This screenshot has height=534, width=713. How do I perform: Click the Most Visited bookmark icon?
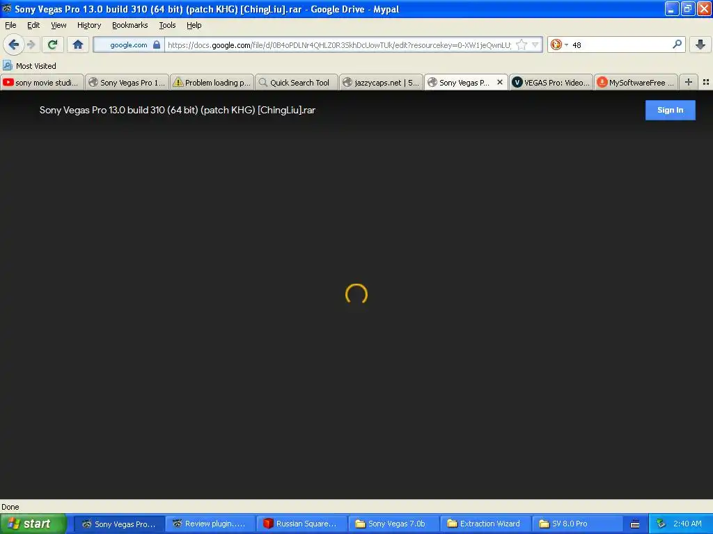pyautogui.click(x=7, y=65)
